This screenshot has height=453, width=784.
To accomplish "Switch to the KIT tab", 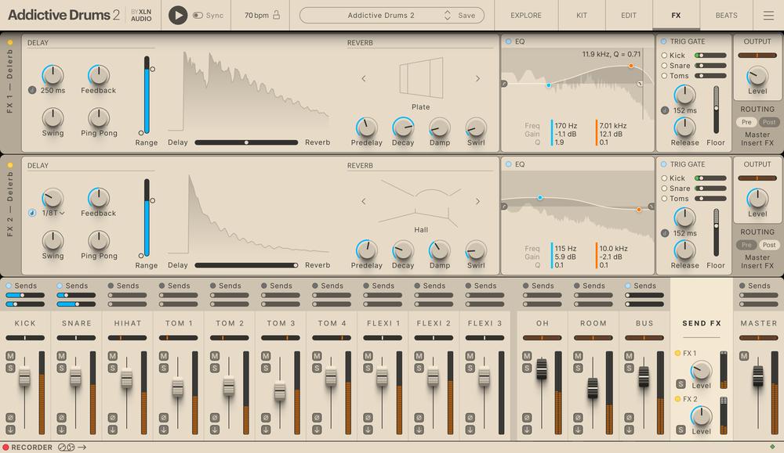I will [x=582, y=15].
